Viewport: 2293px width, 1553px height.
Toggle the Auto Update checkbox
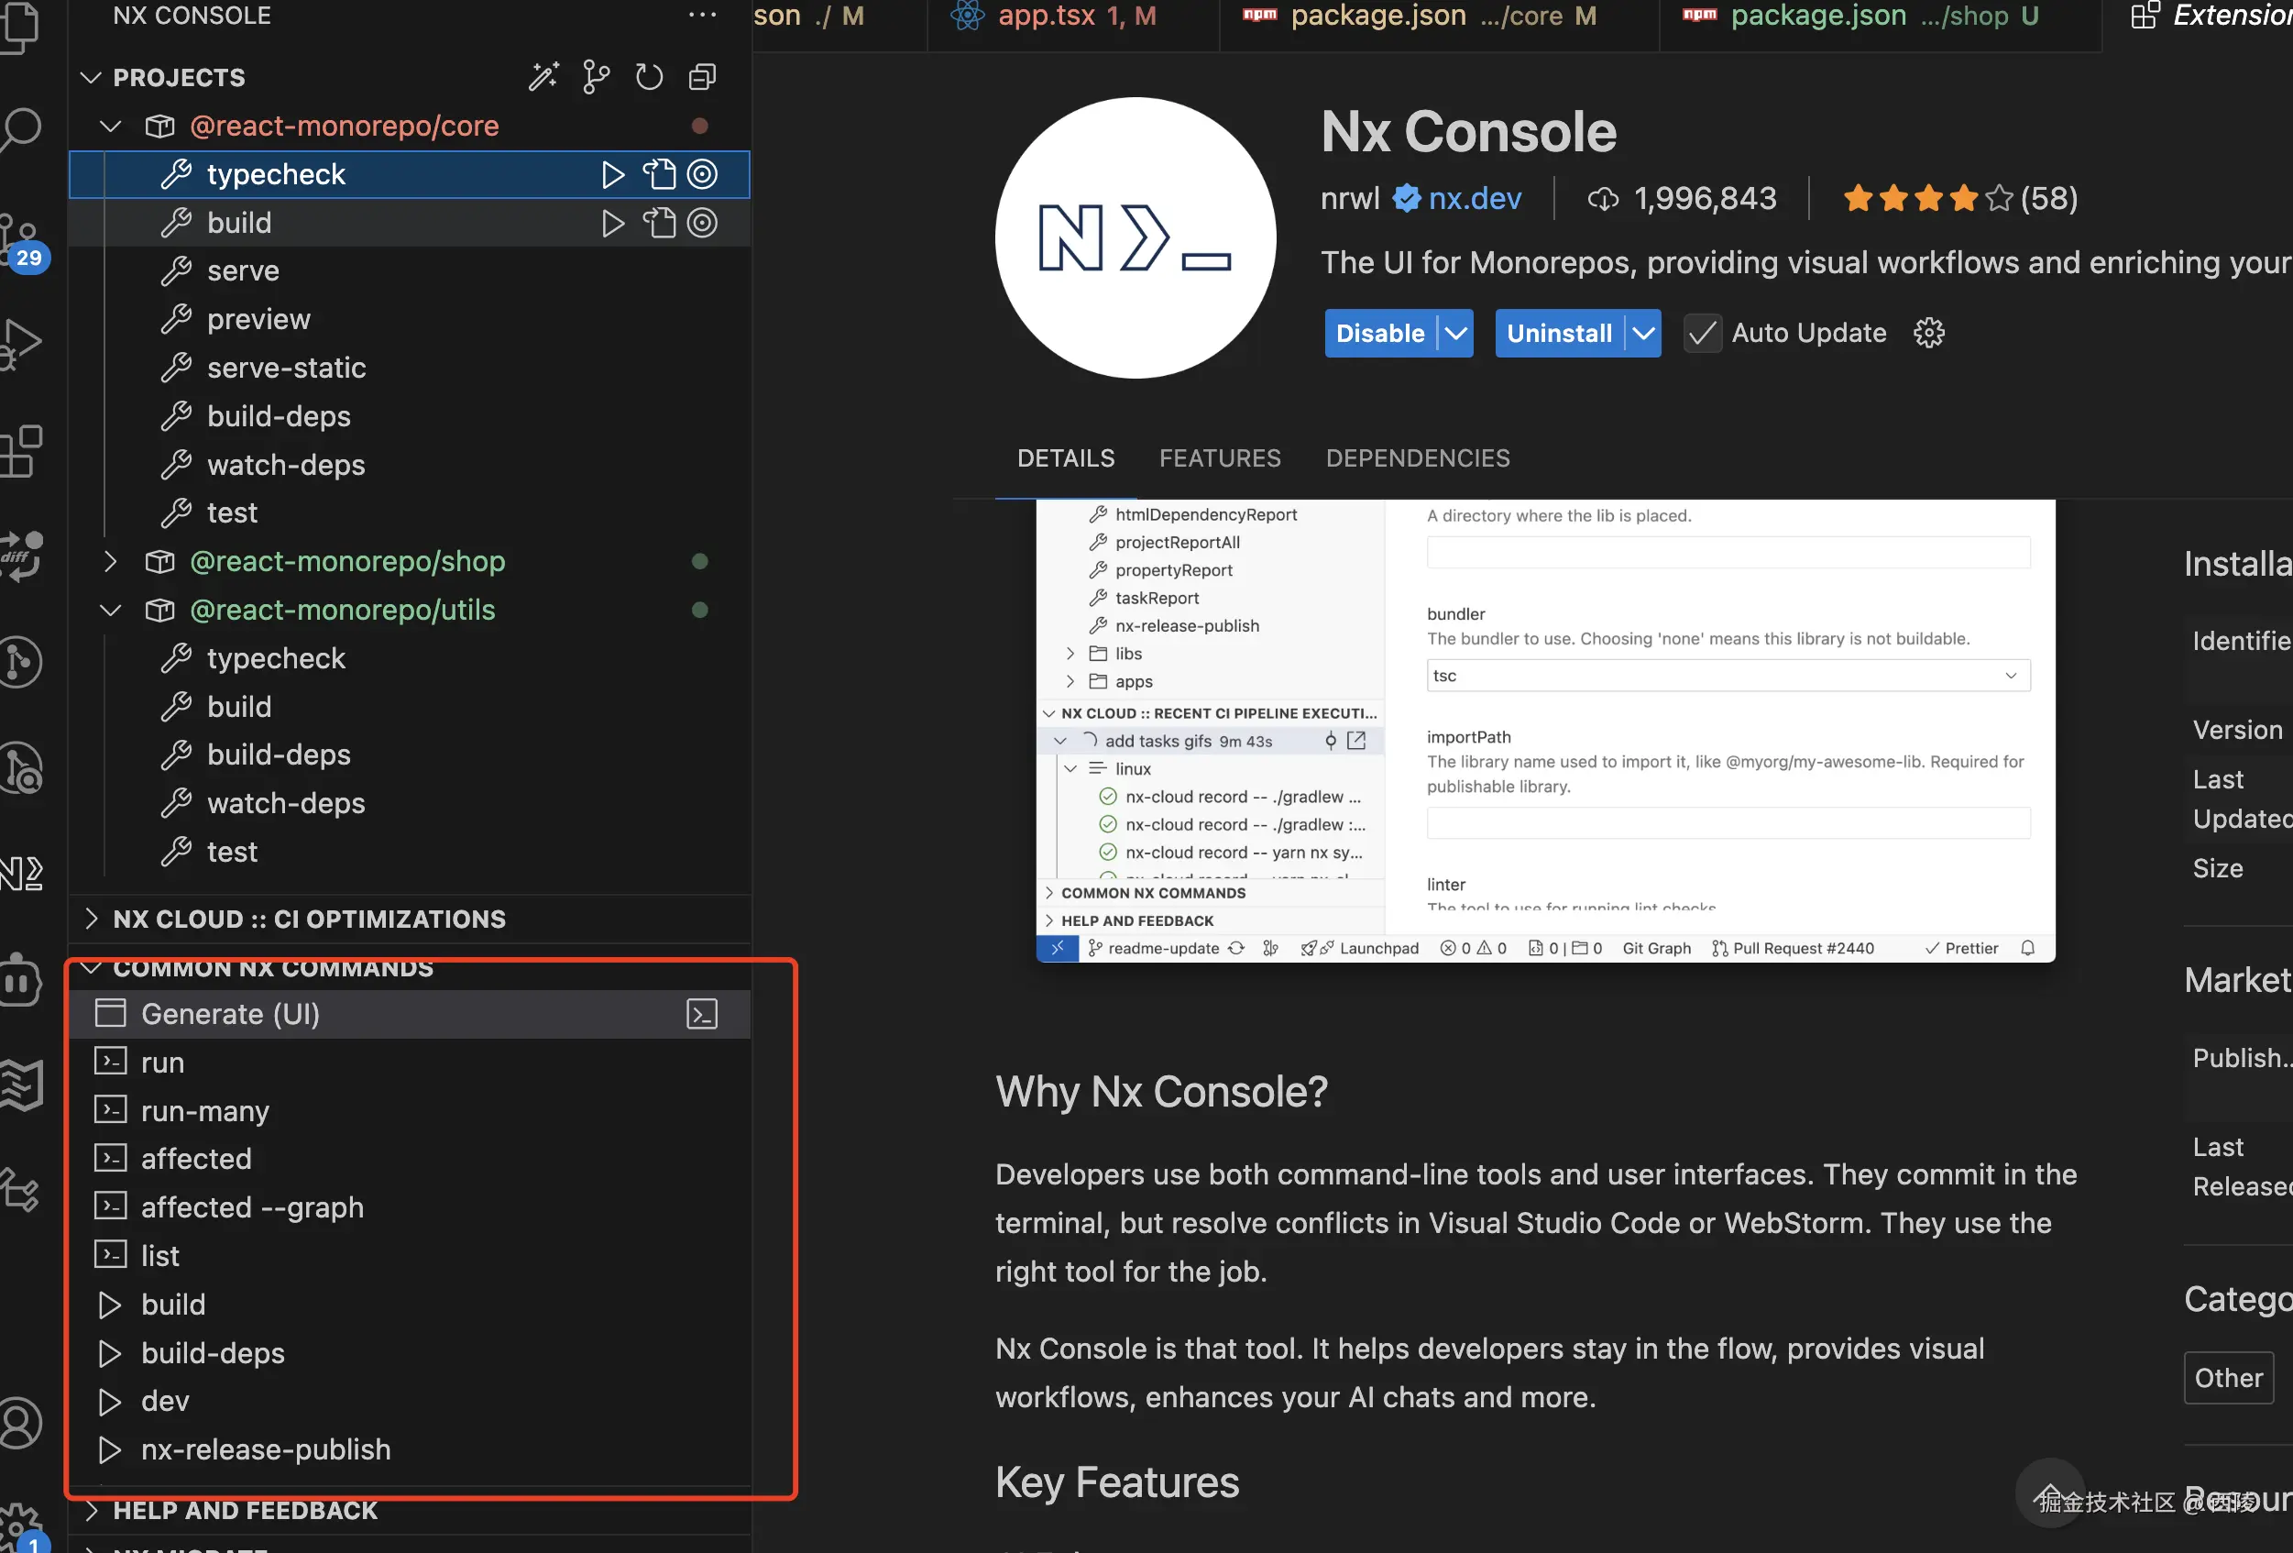click(1701, 333)
